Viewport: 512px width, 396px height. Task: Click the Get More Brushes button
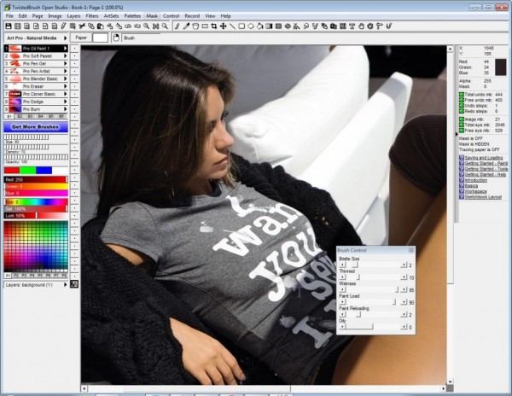[36, 126]
